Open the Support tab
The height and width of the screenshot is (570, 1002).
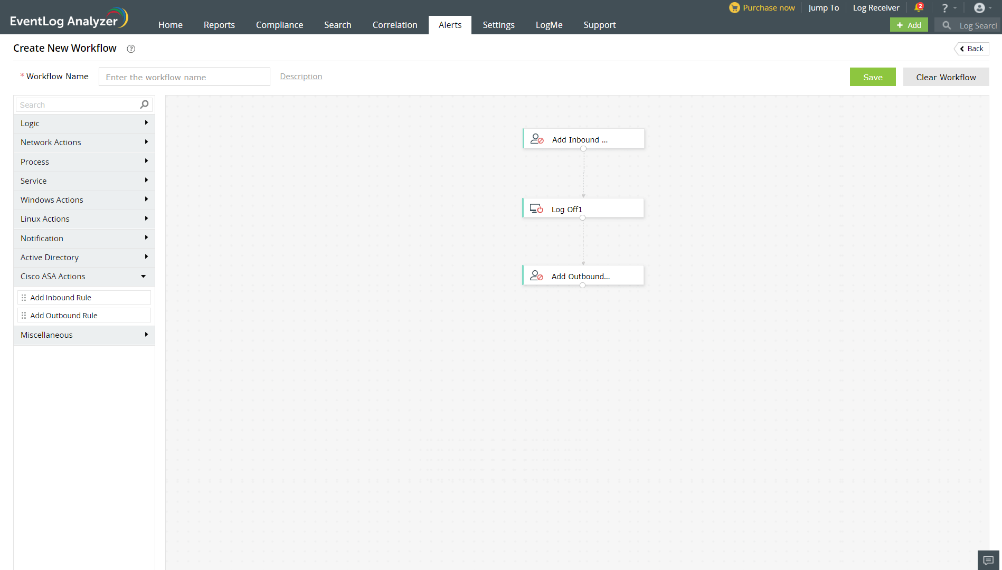[x=600, y=25]
